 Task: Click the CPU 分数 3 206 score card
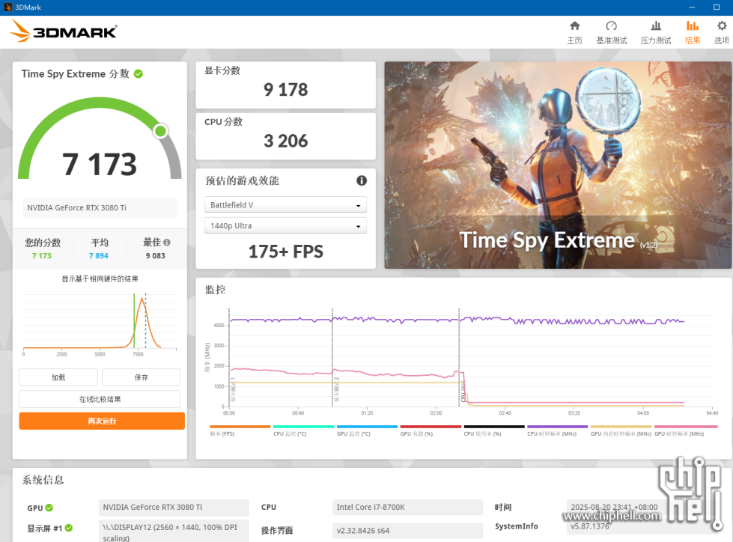point(285,136)
